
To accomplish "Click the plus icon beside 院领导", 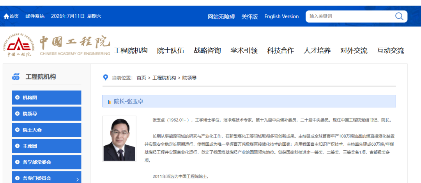I will pos(18,114).
